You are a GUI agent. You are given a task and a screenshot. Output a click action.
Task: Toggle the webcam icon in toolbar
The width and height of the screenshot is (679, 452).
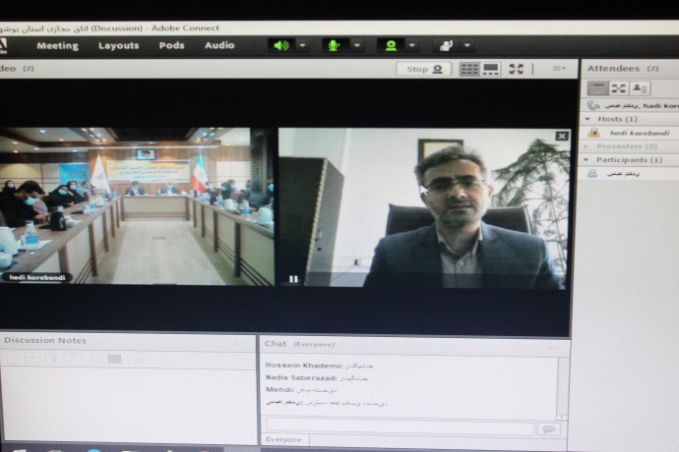pos(391,45)
